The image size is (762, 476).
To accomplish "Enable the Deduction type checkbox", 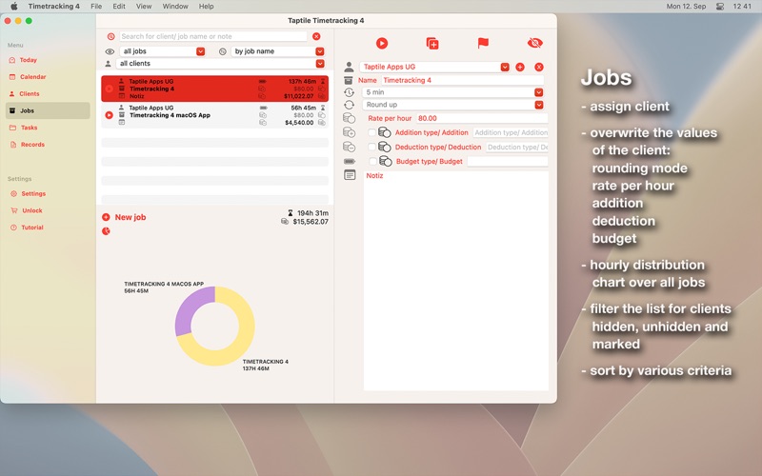I will pyautogui.click(x=371, y=147).
